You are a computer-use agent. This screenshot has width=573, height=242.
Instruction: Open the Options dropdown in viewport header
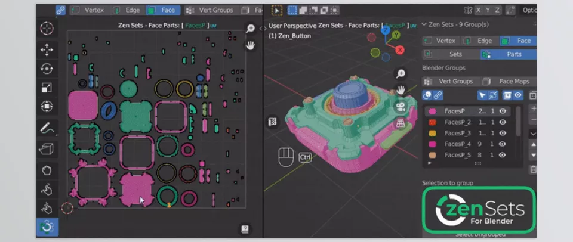(529, 10)
